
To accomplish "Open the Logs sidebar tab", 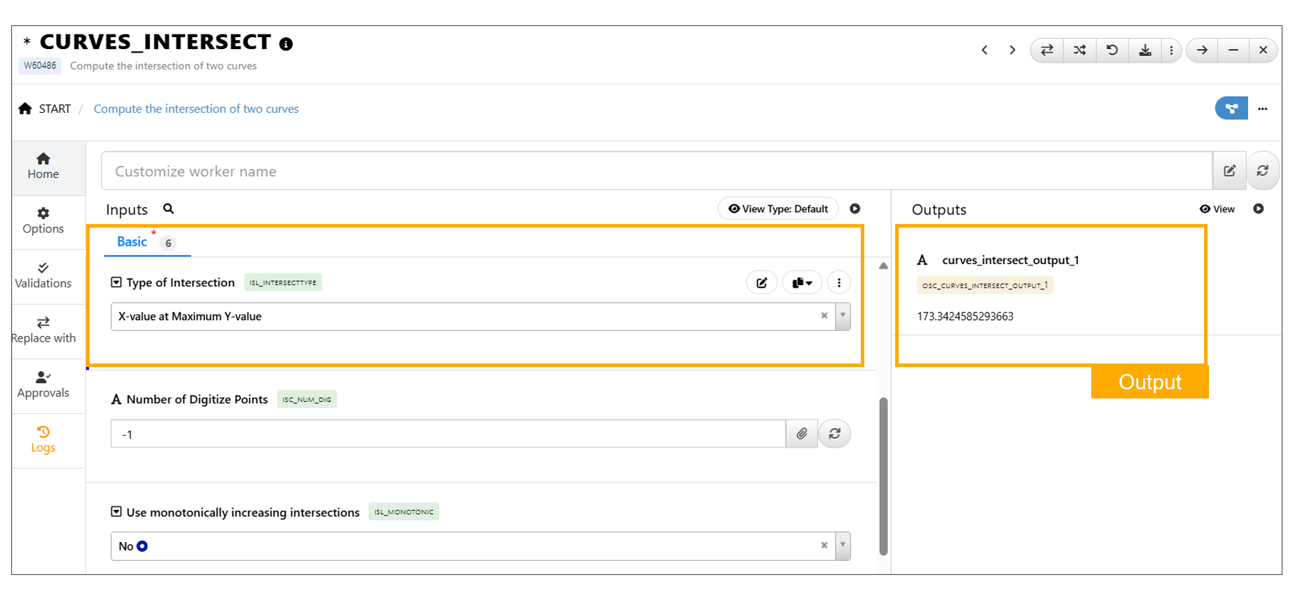I will pos(43,440).
